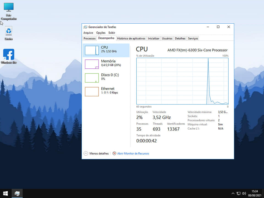
Task: Click the date 08/08/2021 in tray
Action: (x=255, y=196)
